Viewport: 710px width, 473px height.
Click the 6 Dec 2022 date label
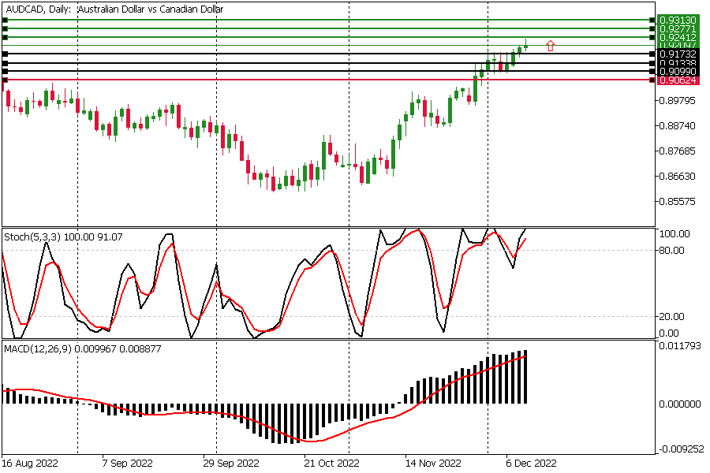tap(532, 464)
